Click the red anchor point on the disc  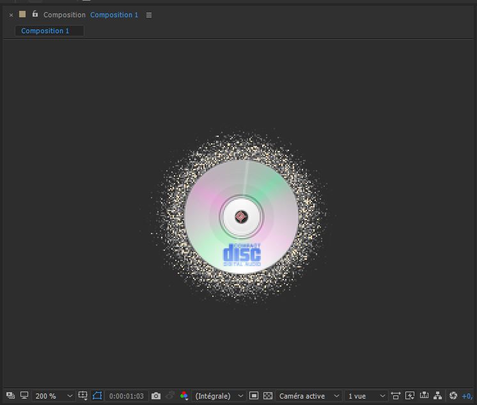241,216
